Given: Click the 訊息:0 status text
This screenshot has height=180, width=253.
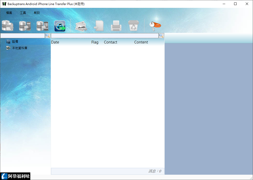Looking at the screenshot, I should (x=155, y=171).
